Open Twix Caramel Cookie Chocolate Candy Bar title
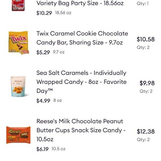 82,38
